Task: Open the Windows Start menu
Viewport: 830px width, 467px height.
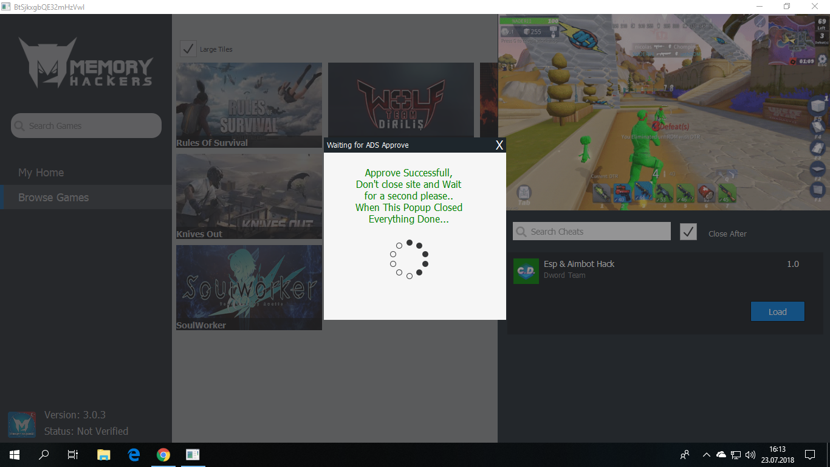Action: 15,454
